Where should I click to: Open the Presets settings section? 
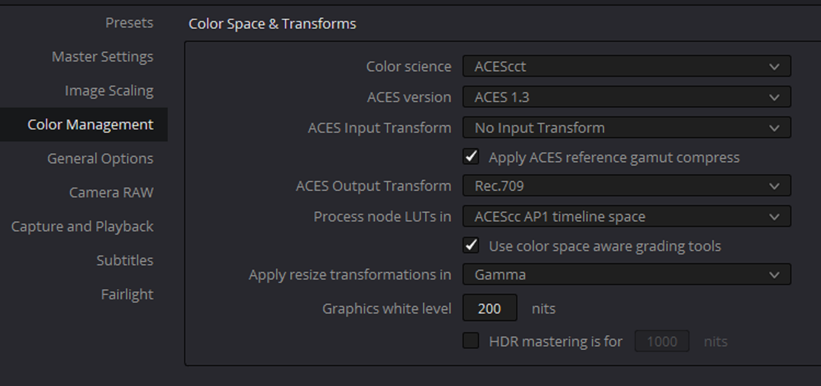point(129,23)
